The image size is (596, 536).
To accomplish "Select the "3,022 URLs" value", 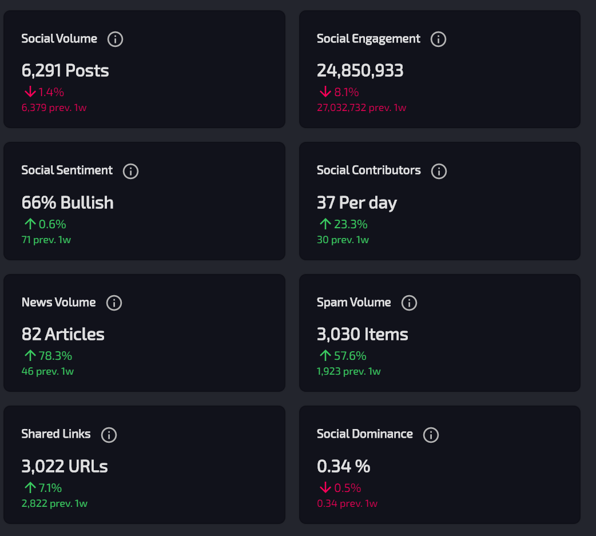I will (65, 466).
